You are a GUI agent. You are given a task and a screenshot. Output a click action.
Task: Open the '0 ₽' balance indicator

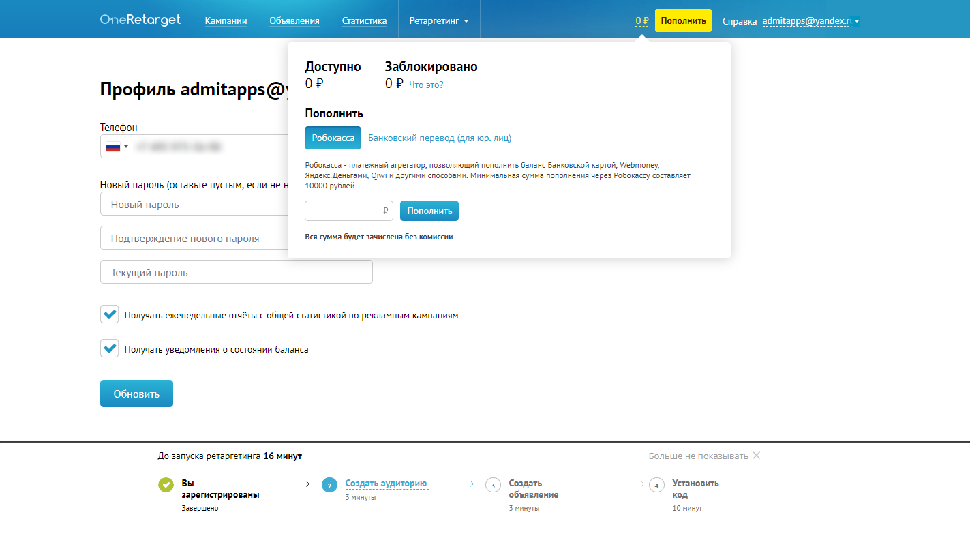[641, 20]
